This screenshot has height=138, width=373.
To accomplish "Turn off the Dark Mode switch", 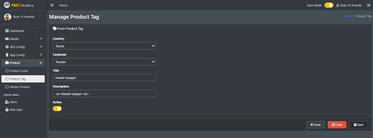I will click(329, 5).
